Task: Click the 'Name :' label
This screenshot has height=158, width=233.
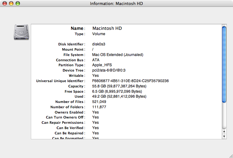Action: (78, 28)
